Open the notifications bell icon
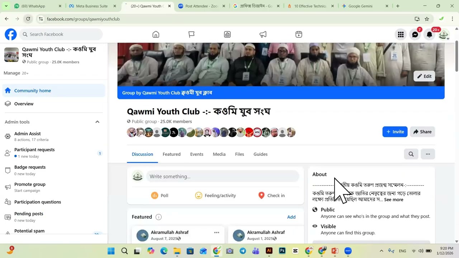Screen dimensions: 459x258 pyautogui.click(x=430, y=34)
